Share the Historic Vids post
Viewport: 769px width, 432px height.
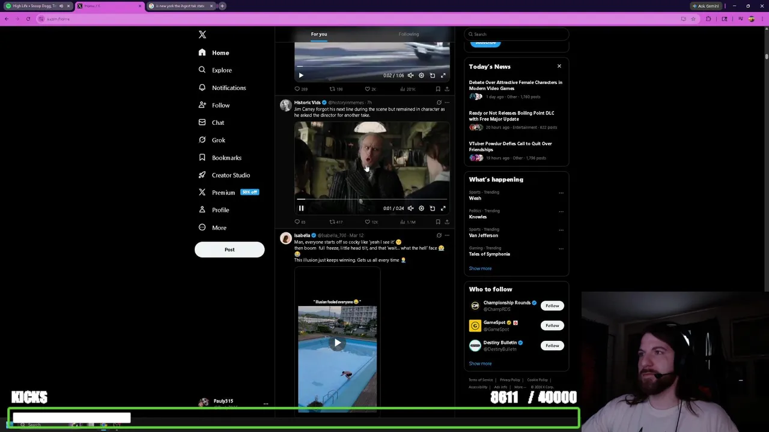click(x=446, y=222)
